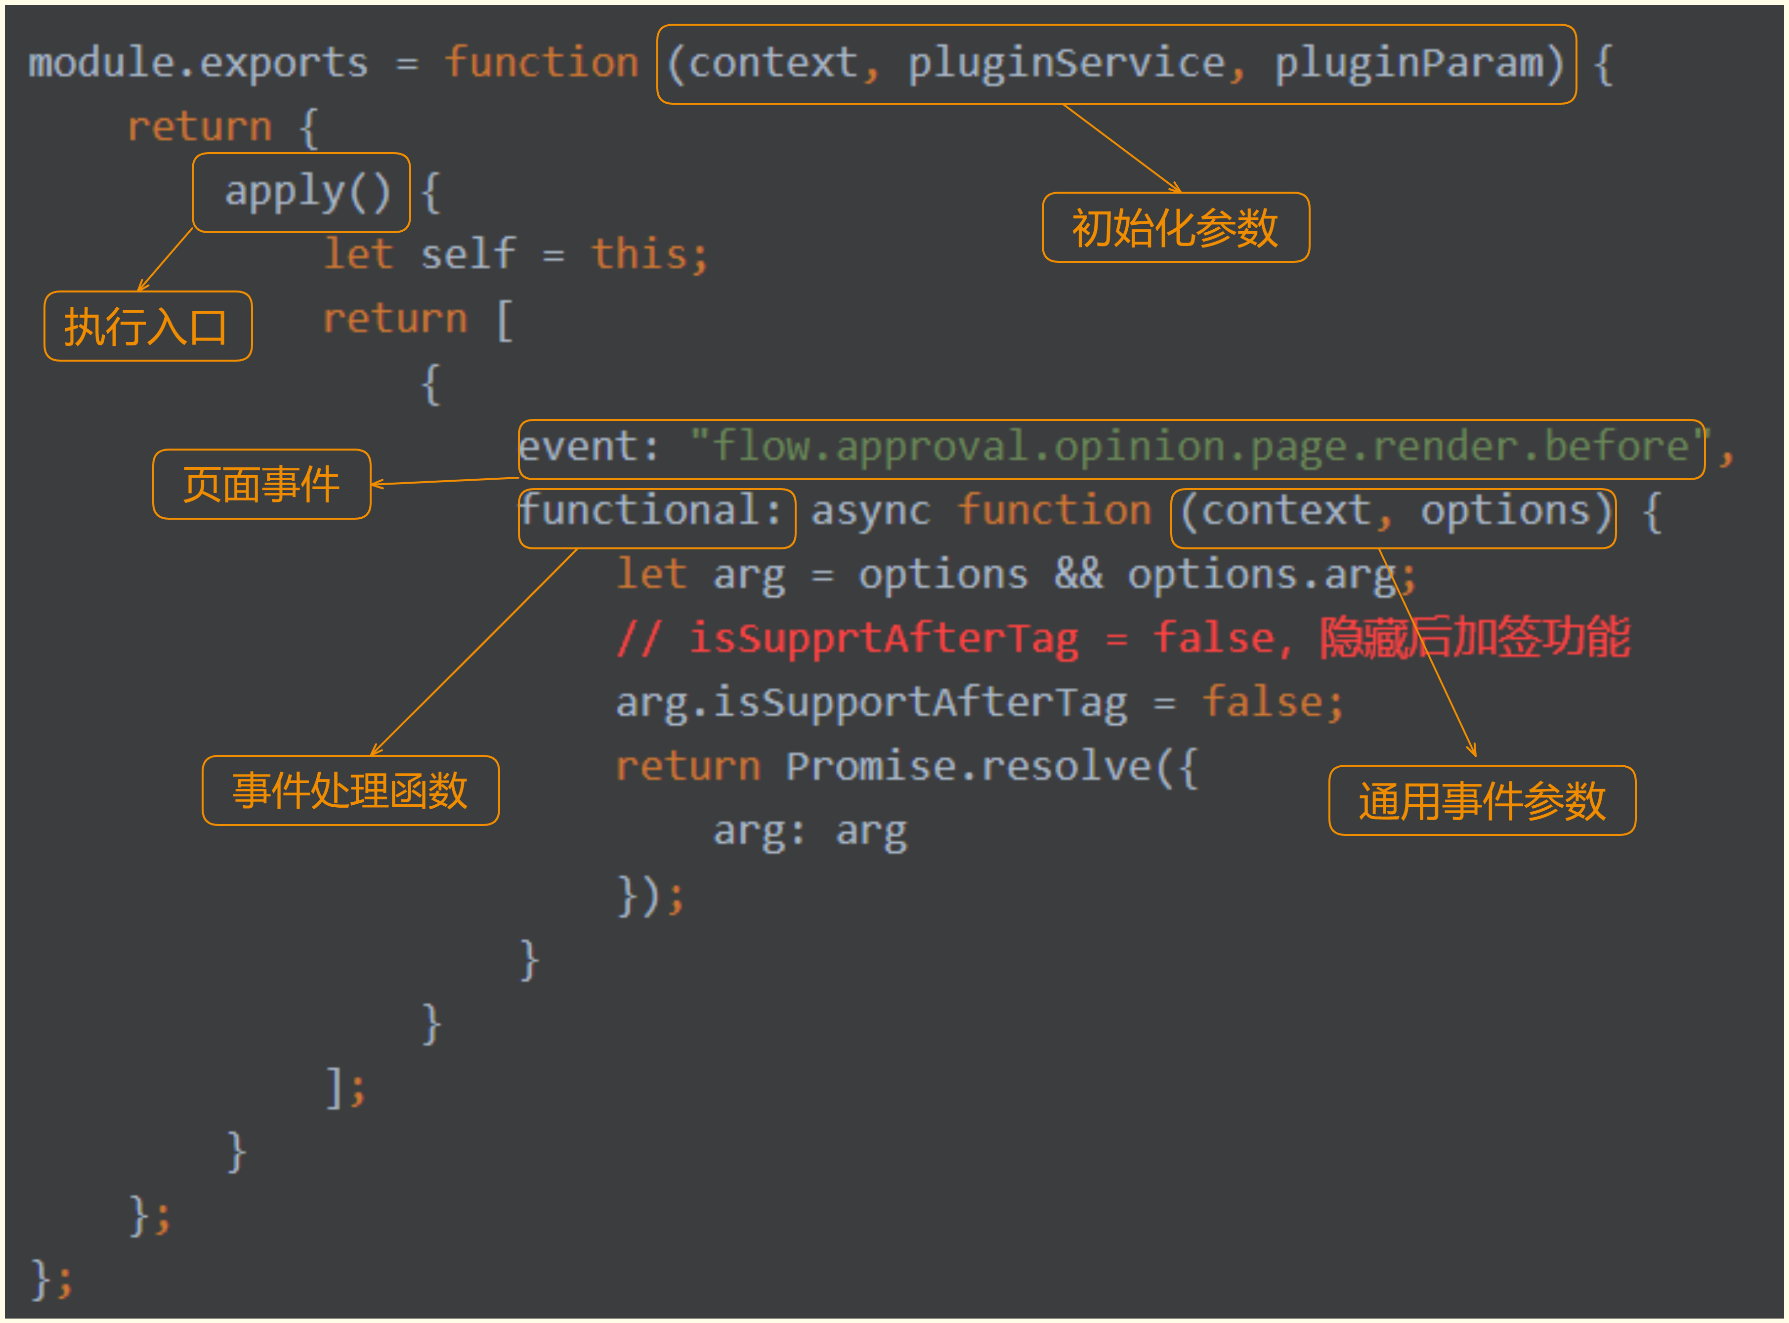1789x1323 pixels.
Task: Click the "let arg = options && options.arg;" line
Action: click(x=1016, y=575)
